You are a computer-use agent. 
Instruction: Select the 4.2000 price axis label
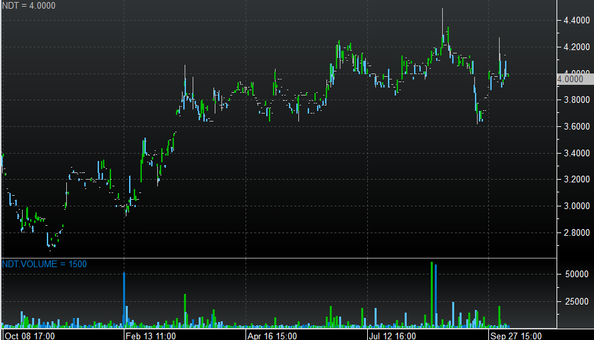point(577,47)
